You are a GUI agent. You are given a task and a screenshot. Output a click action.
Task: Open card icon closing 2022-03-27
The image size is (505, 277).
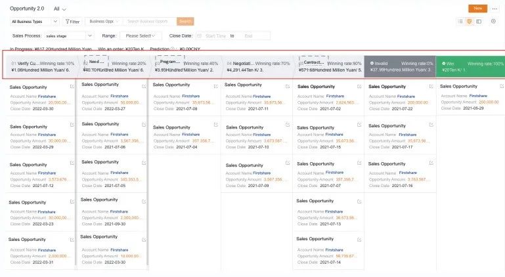coord(144,86)
